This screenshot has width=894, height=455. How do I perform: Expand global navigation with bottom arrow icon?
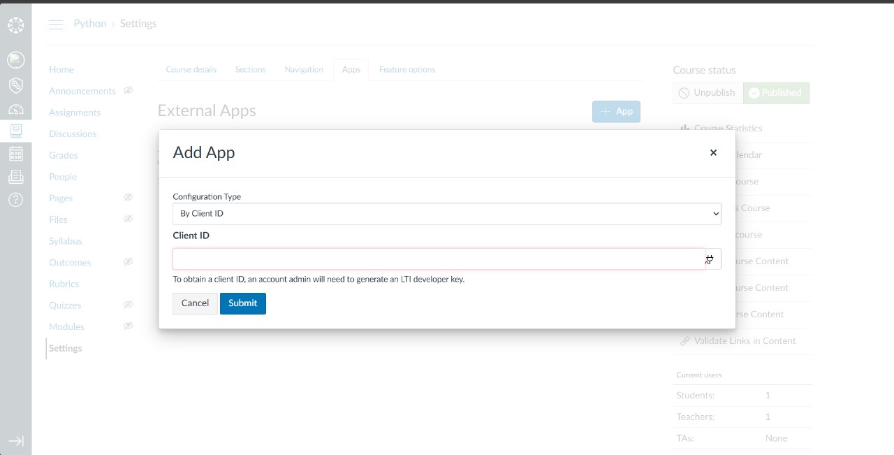(15, 441)
